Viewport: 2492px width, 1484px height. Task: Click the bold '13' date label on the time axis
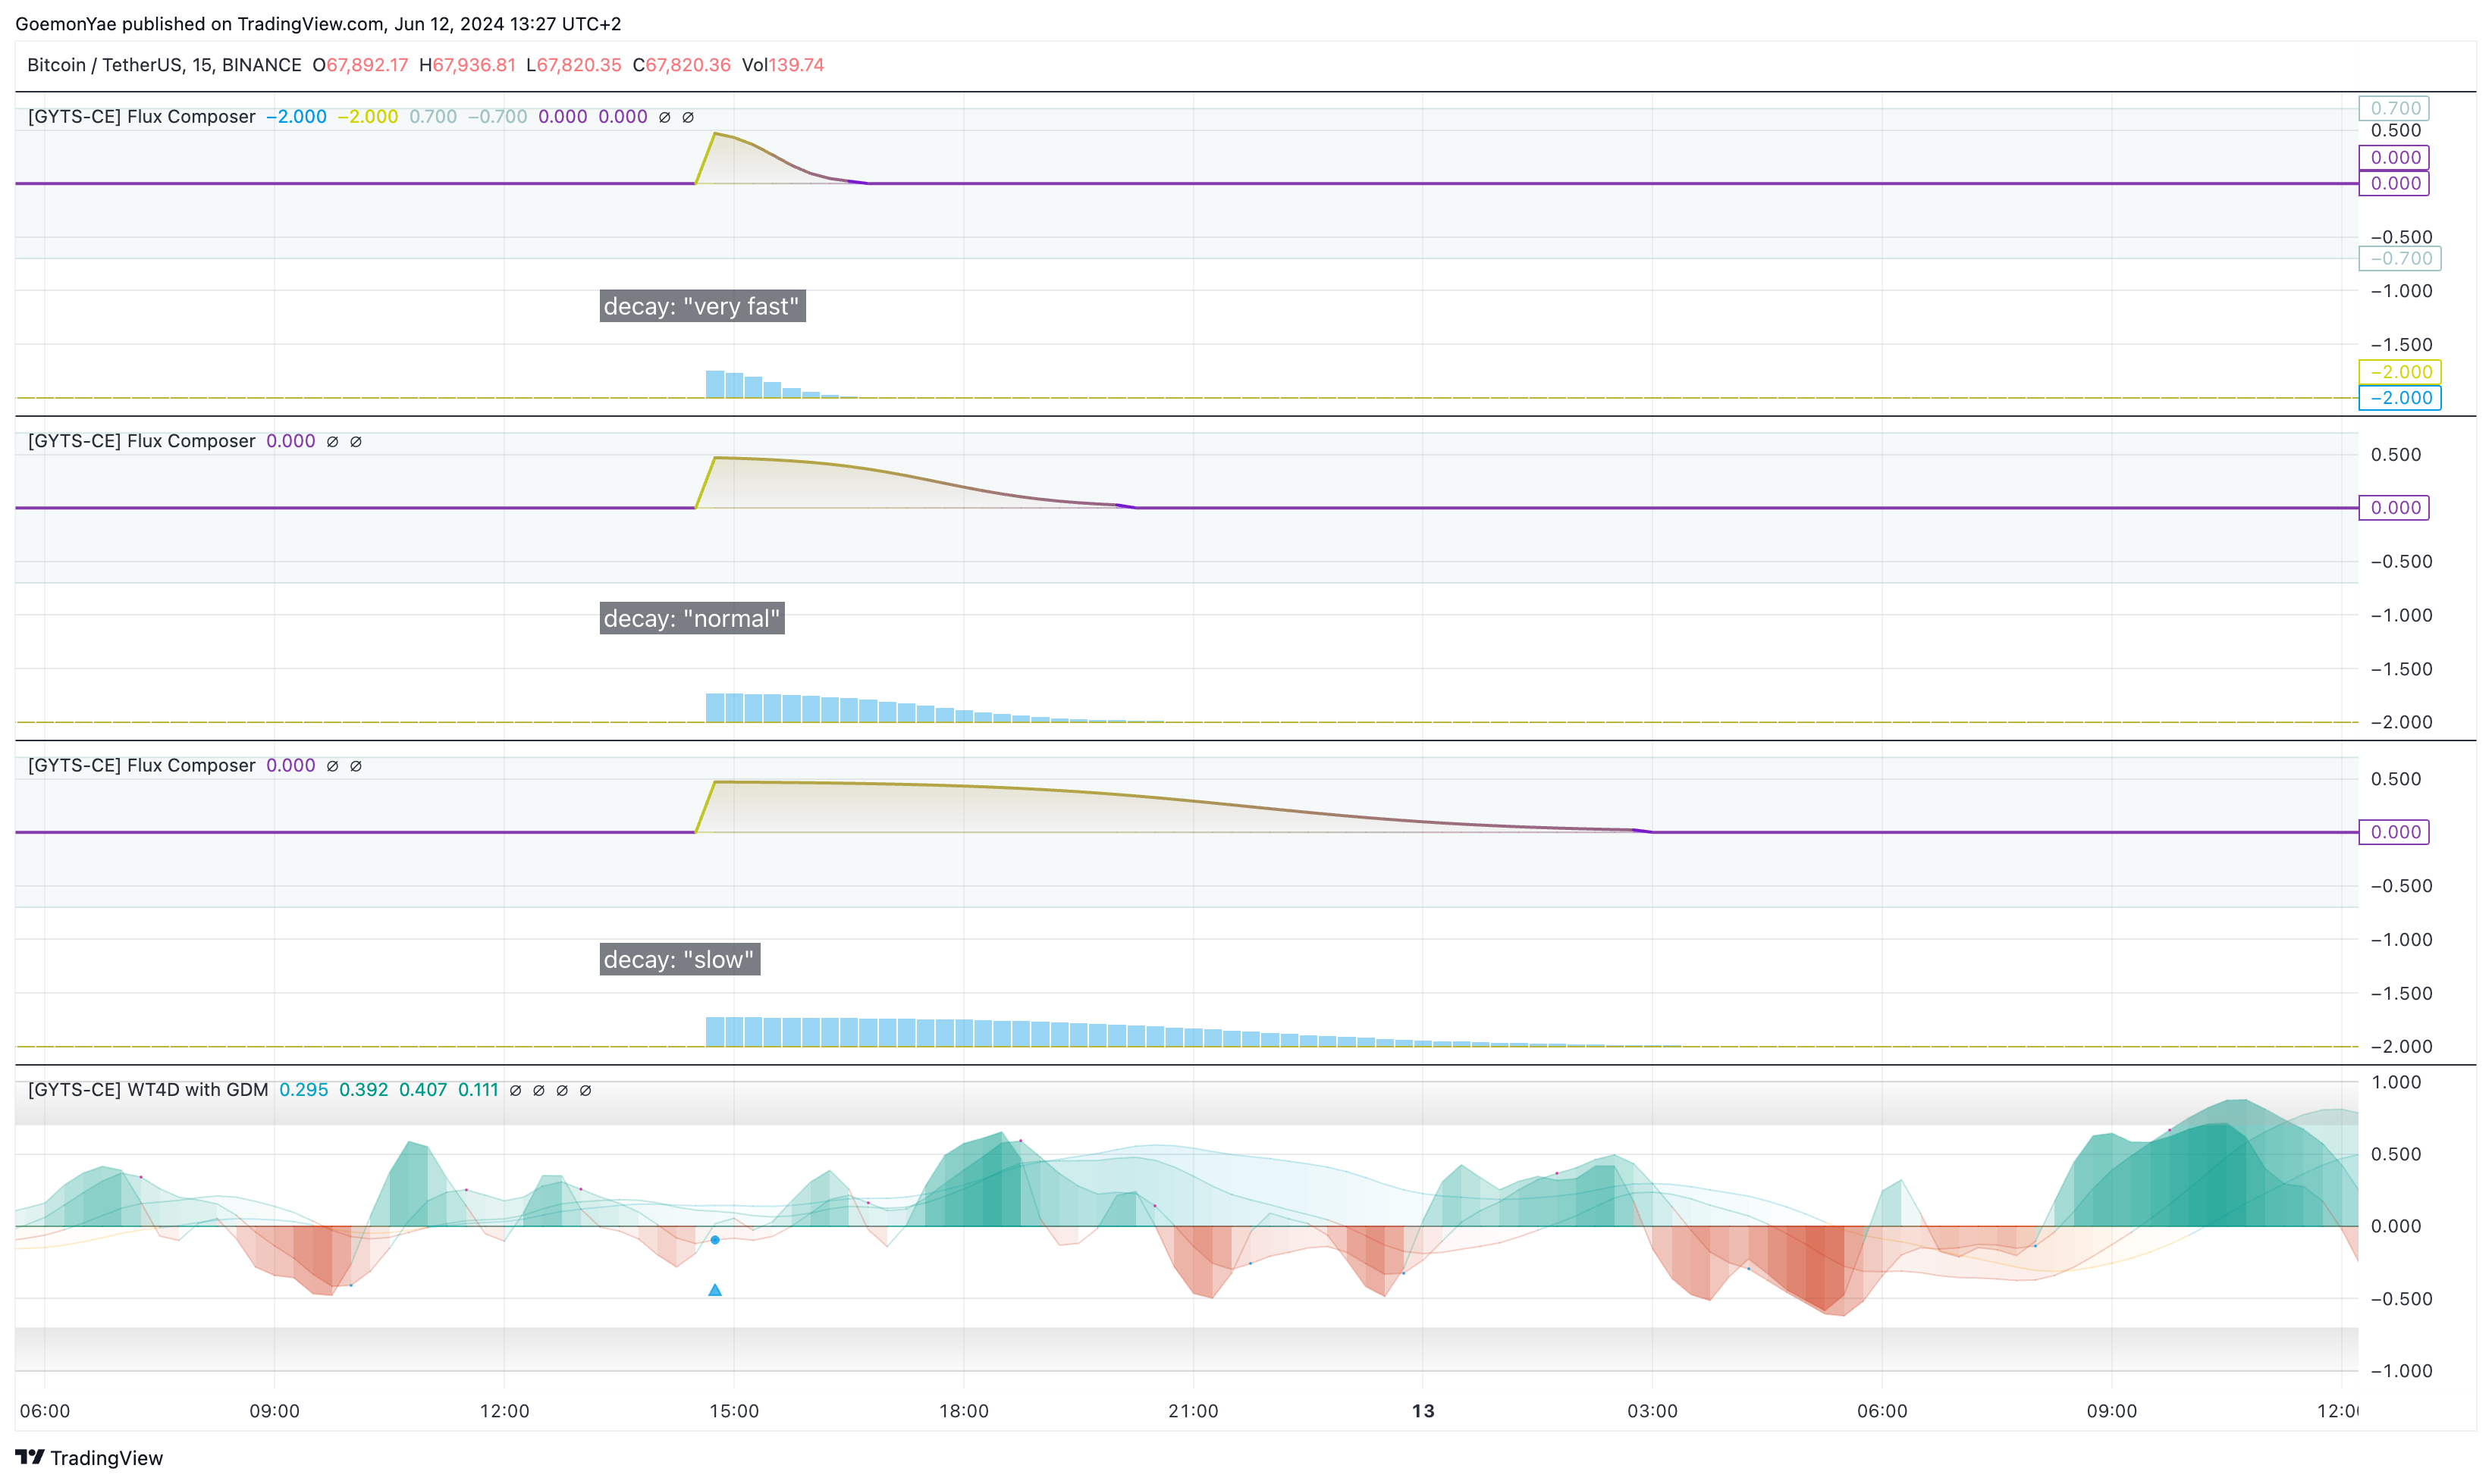[1423, 1411]
